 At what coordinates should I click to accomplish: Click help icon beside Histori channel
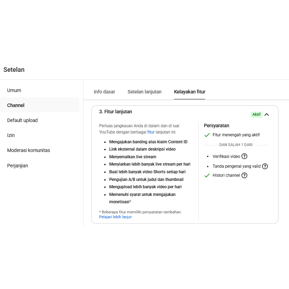(244, 175)
